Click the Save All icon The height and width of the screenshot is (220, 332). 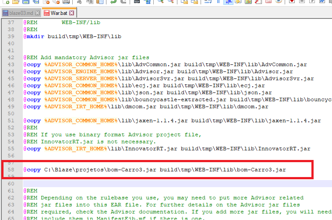[x=36, y=2]
